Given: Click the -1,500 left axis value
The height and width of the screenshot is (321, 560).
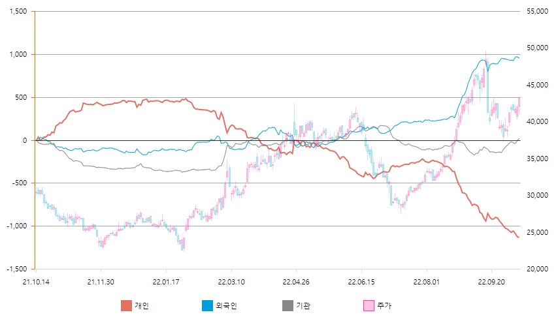Looking at the screenshot, I should 18,269.
